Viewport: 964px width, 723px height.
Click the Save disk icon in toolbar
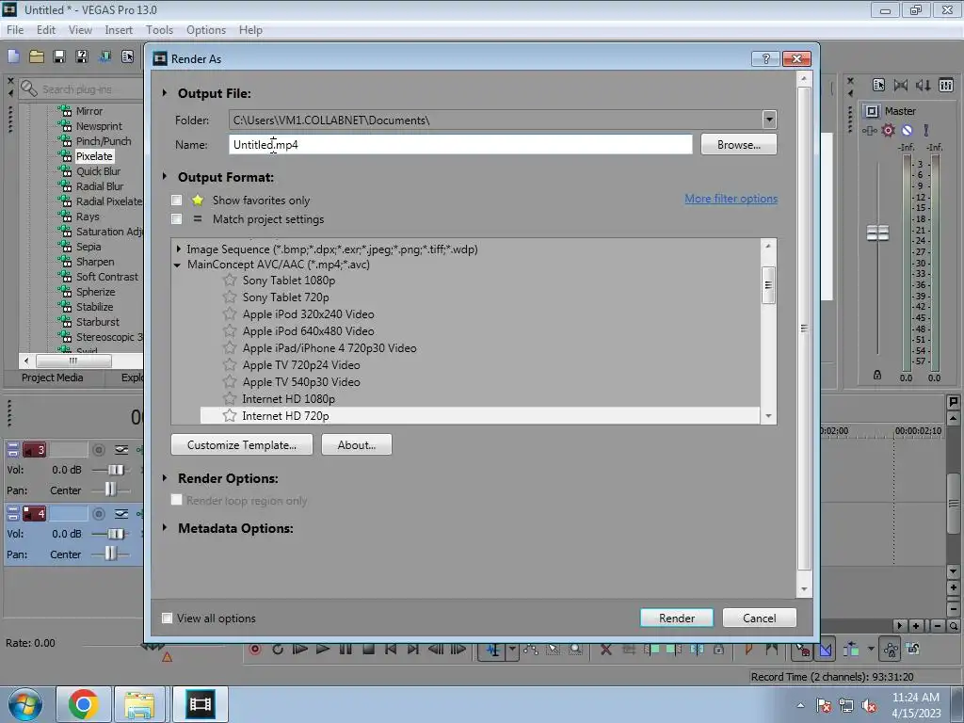(59, 56)
